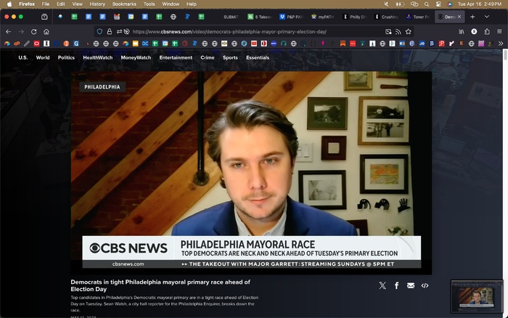Go to the World section
Image resolution: width=508 pixels, height=318 pixels.
click(43, 57)
